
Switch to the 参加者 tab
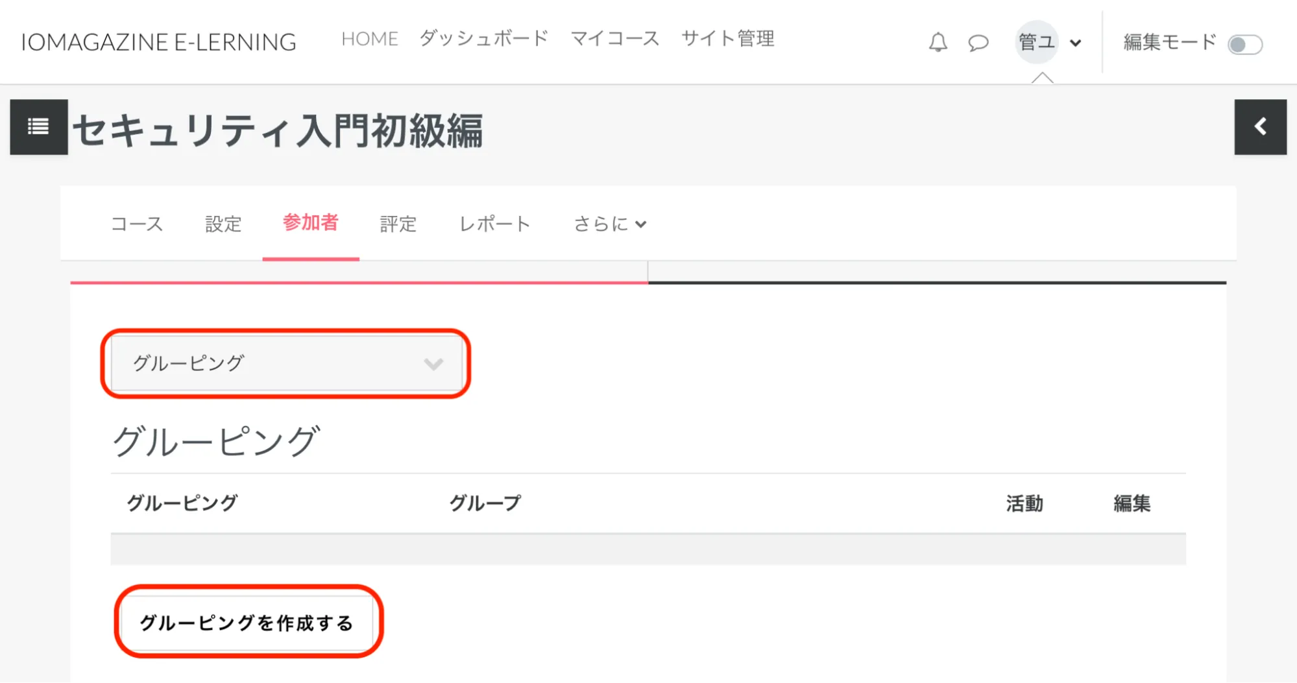311,223
